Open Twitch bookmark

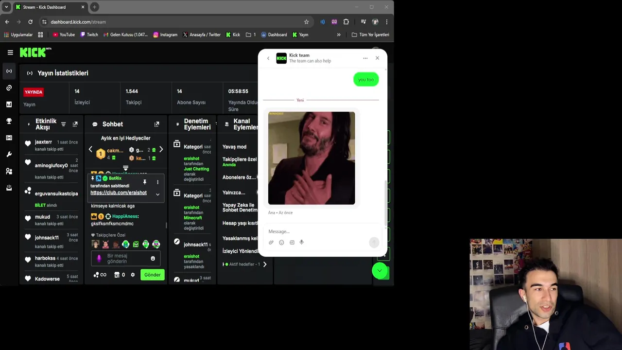[x=89, y=35]
